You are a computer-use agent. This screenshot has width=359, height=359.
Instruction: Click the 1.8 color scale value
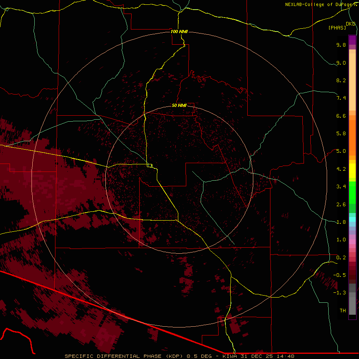[341, 222]
